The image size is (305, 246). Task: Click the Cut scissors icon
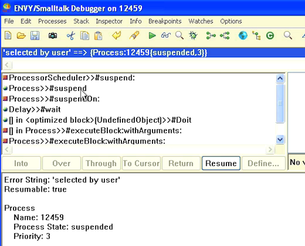coord(71,36)
